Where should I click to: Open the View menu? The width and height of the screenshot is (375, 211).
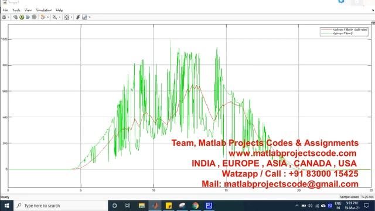click(x=28, y=10)
